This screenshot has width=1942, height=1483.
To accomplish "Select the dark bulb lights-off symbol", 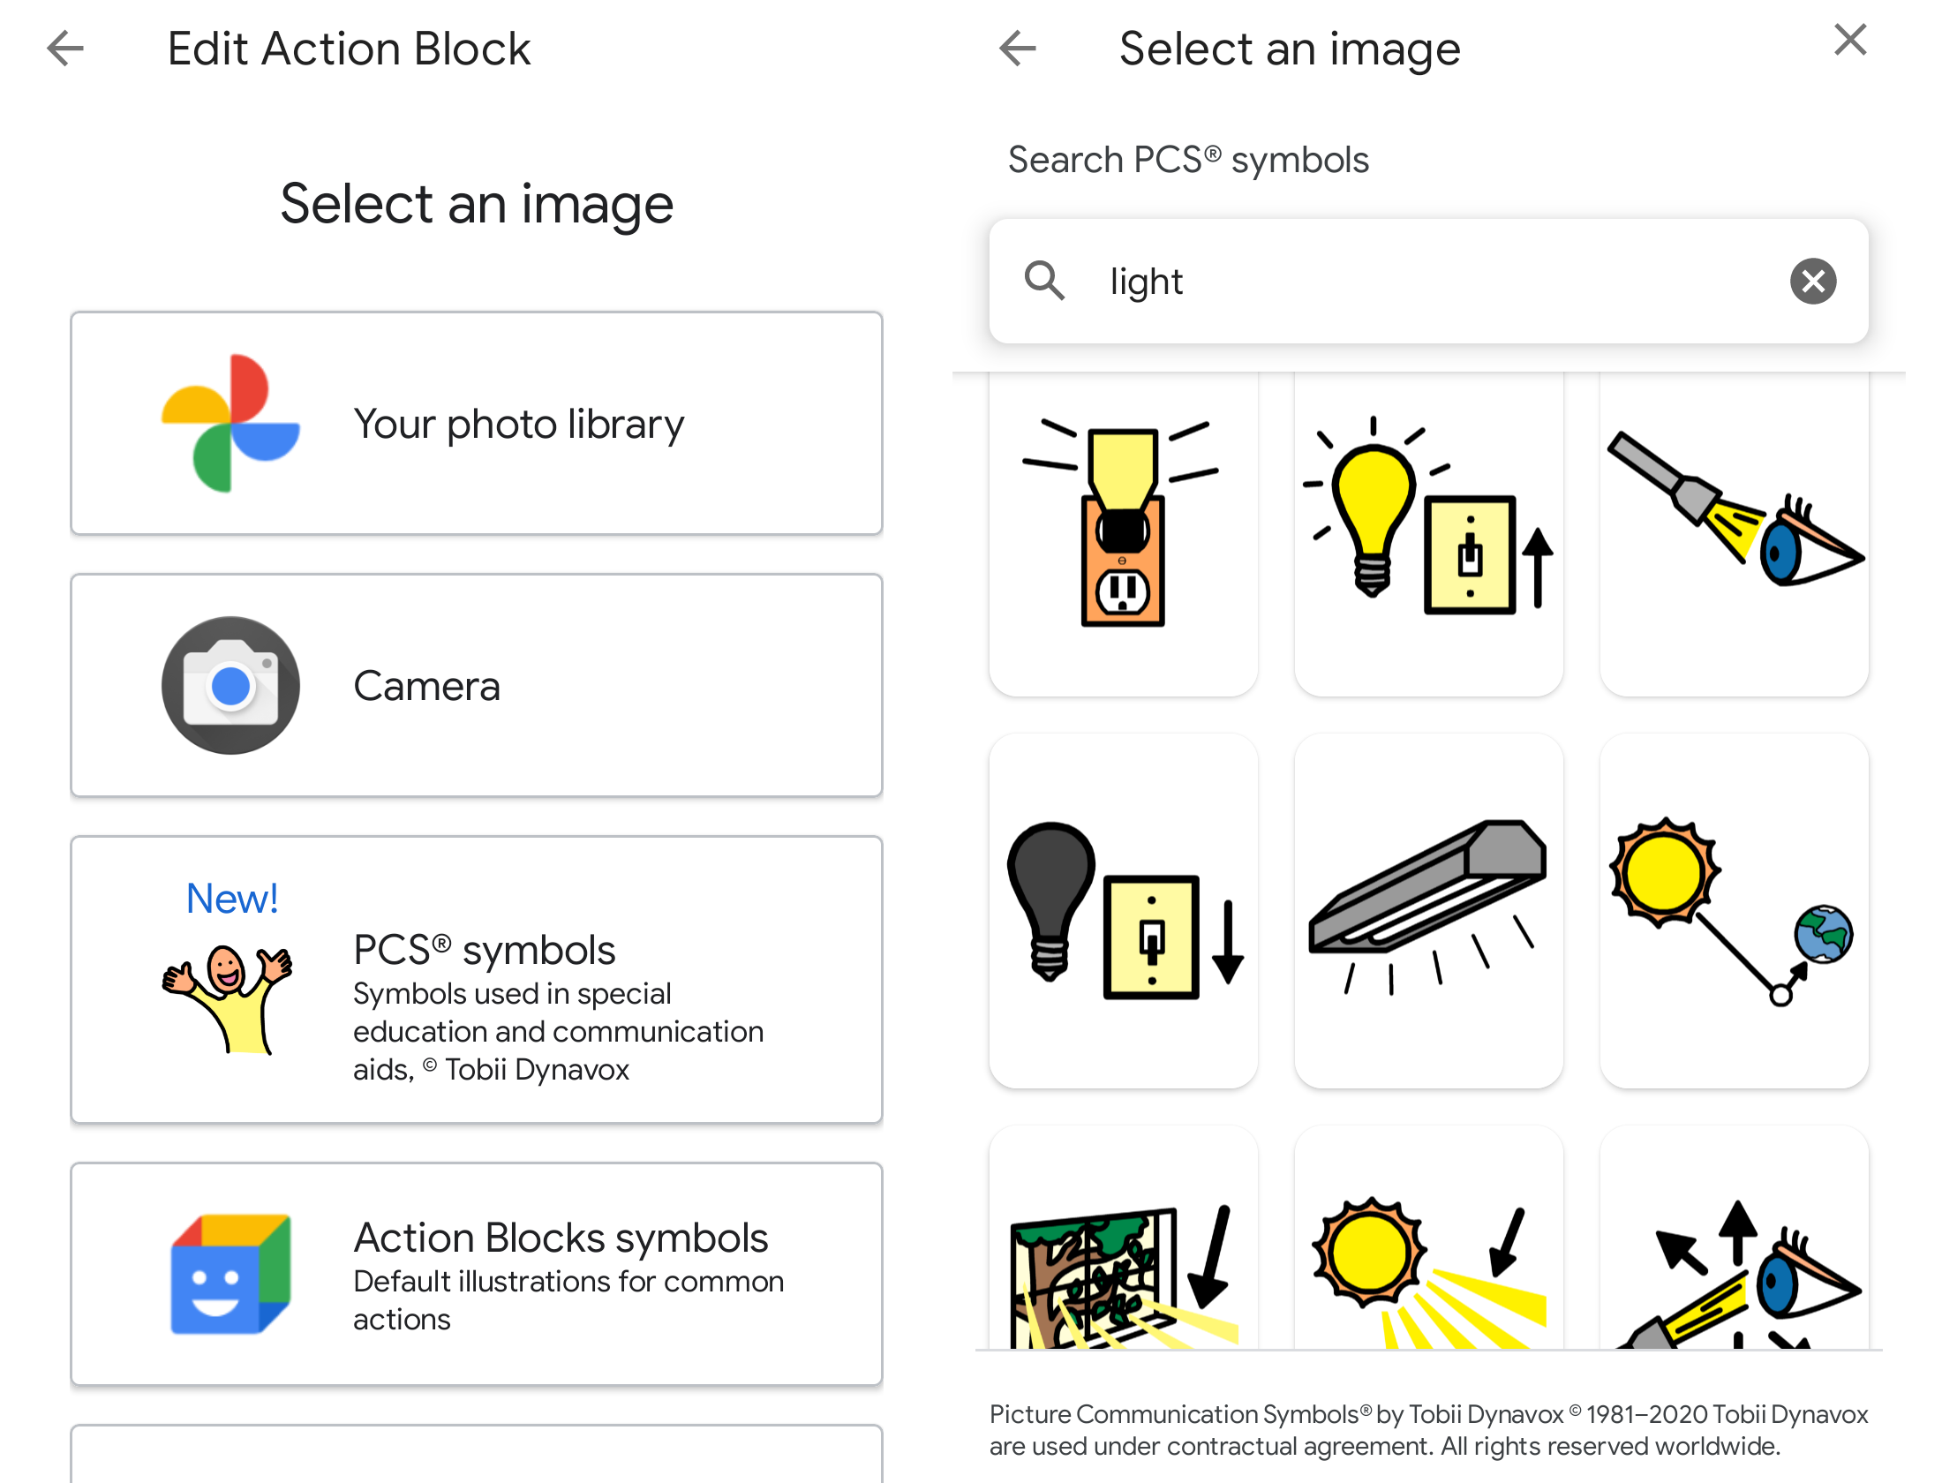I will click(1123, 911).
